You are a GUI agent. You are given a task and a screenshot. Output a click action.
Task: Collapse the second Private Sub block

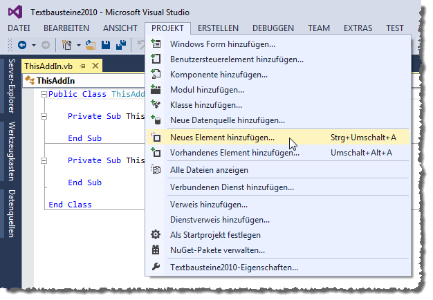(44, 160)
